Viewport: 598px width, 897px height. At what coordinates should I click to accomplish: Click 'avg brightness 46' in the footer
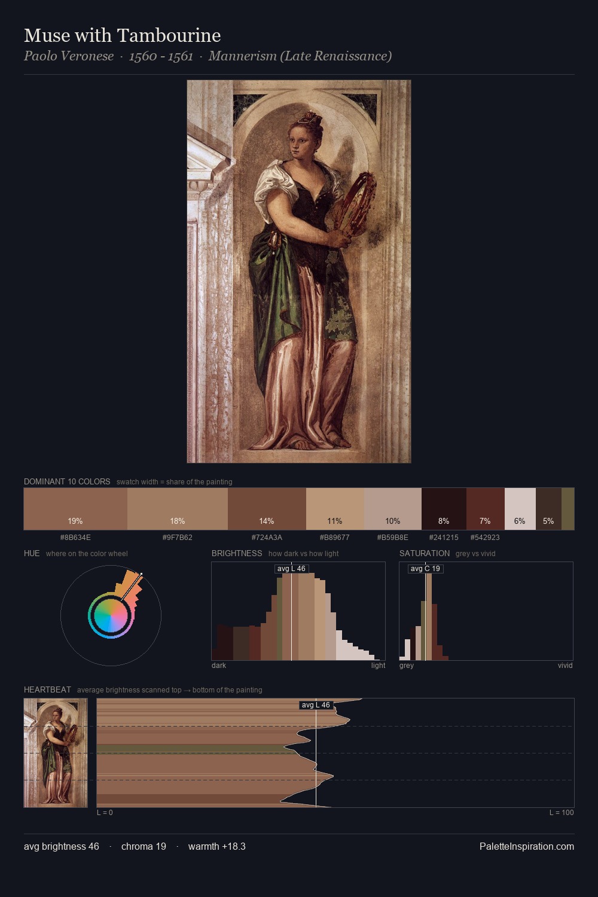click(x=62, y=846)
